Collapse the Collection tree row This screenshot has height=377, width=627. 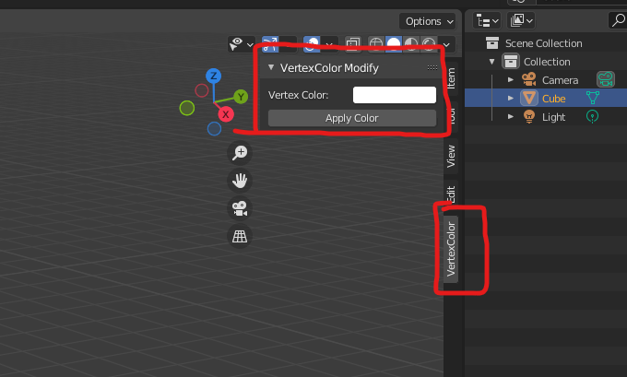click(492, 62)
